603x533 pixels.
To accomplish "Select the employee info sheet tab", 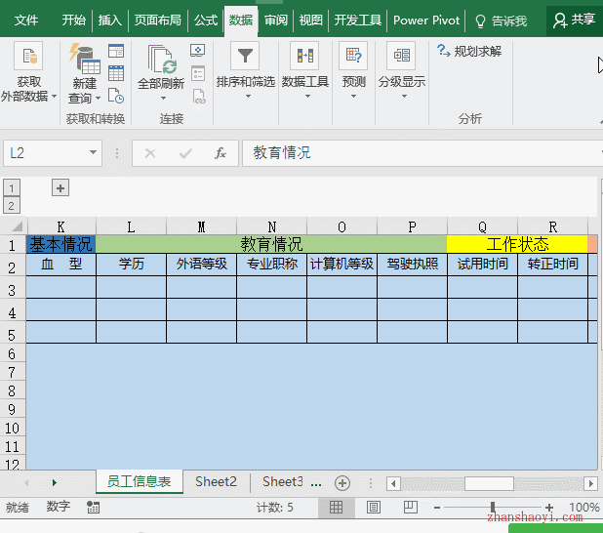I will coord(140,482).
